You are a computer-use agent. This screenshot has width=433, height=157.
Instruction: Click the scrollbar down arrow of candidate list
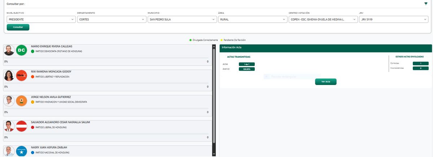click(x=214, y=154)
